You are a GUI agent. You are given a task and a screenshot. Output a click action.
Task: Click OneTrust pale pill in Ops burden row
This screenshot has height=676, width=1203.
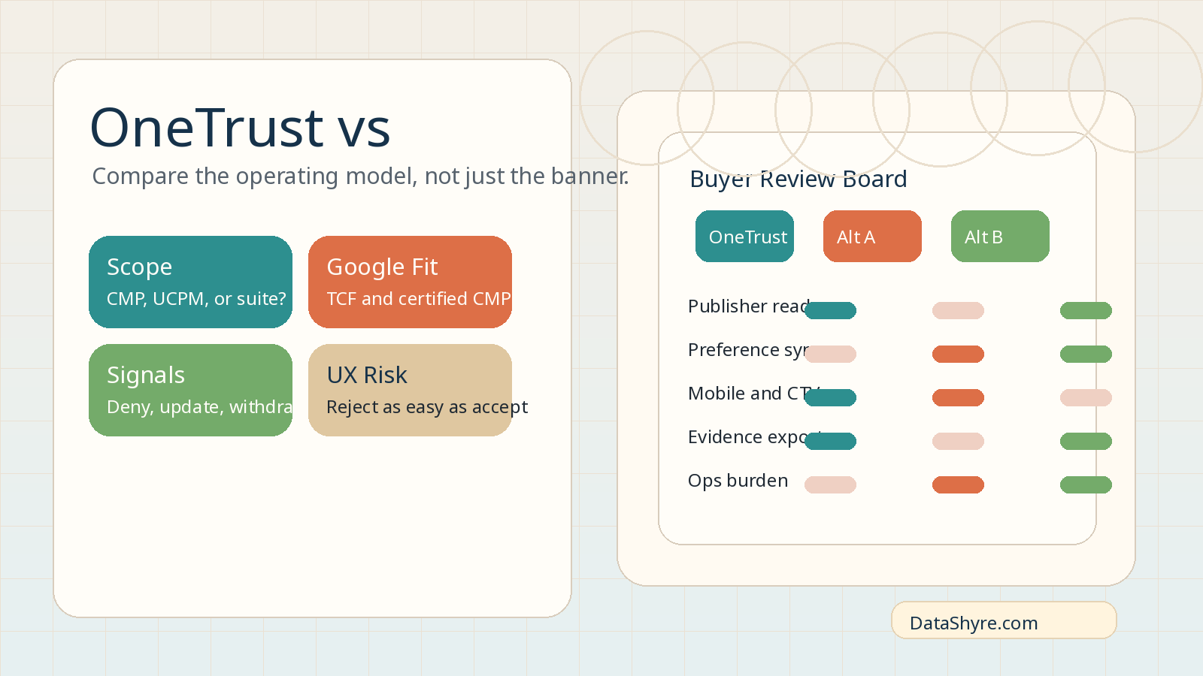click(830, 484)
